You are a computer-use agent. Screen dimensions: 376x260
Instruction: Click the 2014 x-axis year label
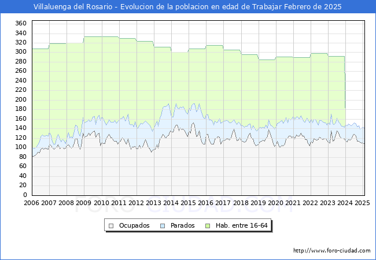pyautogui.click(x=171, y=203)
